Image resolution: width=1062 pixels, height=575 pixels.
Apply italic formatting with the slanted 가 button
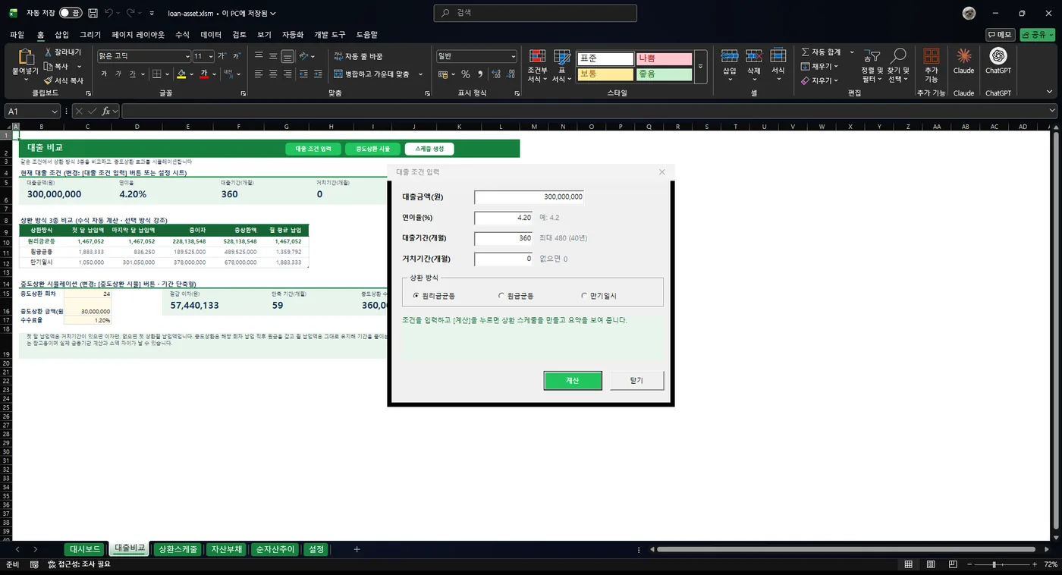(118, 74)
